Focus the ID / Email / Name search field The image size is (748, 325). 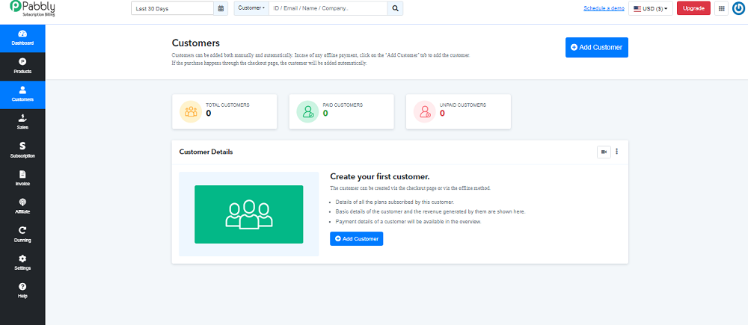(x=328, y=8)
